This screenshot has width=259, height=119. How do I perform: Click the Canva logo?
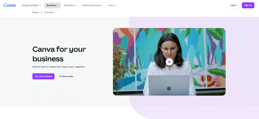10,5
